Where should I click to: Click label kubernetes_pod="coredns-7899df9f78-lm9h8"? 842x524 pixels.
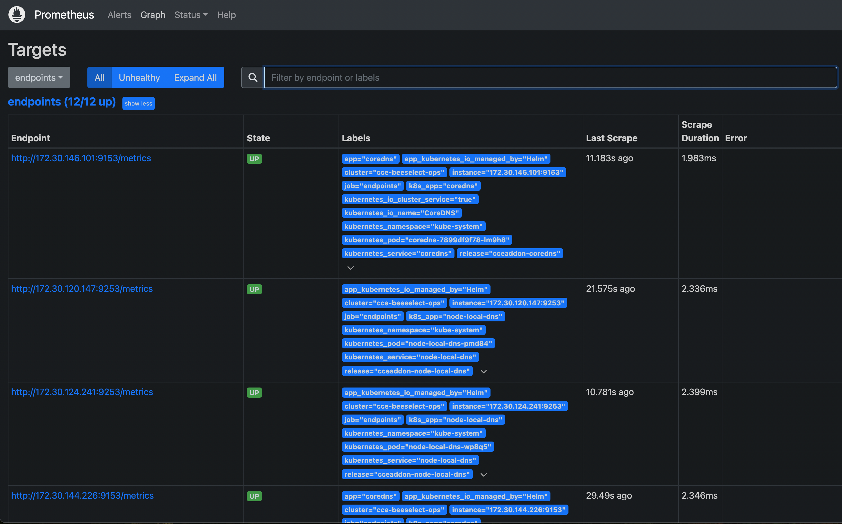[427, 240]
